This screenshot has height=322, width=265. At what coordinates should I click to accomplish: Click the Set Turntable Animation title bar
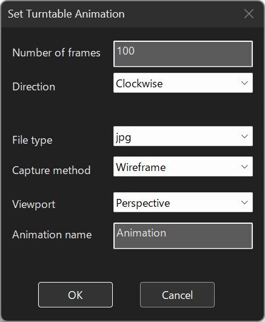click(123, 14)
